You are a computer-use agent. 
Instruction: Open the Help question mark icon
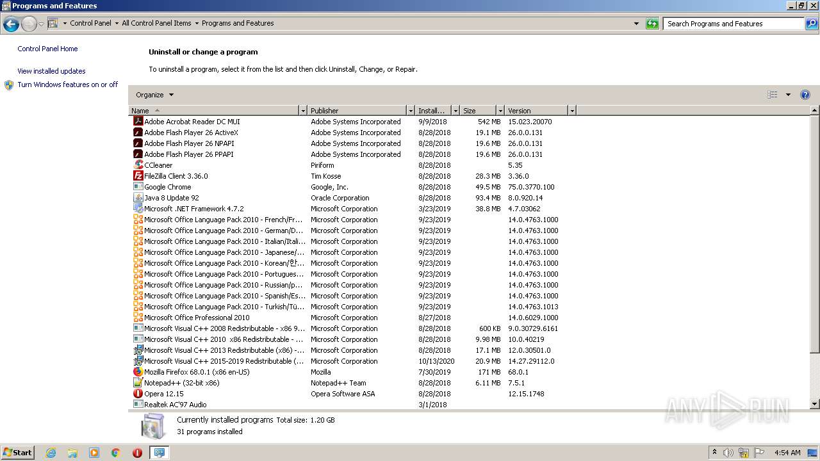tap(805, 95)
